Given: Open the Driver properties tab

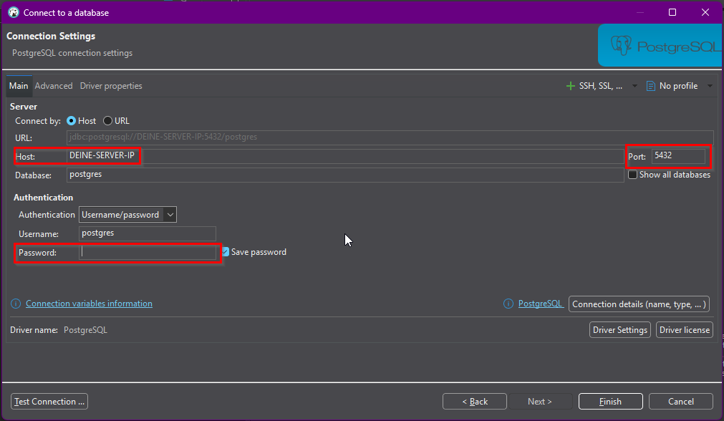Looking at the screenshot, I should click(111, 86).
